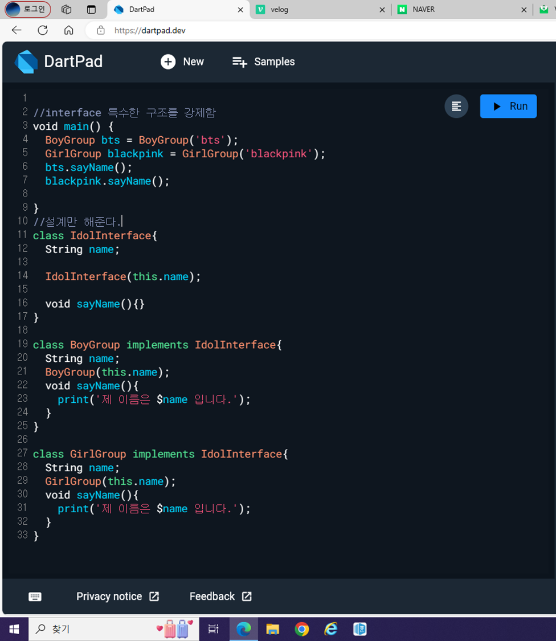The width and height of the screenshot is (556, 641).
Task: Click the 찾기 taskbar search box
Action: coord(114,629)
